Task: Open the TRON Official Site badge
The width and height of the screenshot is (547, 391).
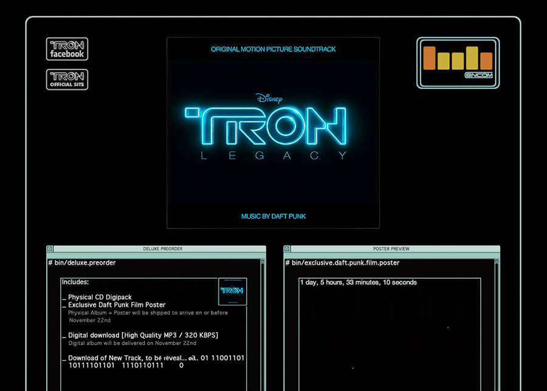Action: point(67,80)
